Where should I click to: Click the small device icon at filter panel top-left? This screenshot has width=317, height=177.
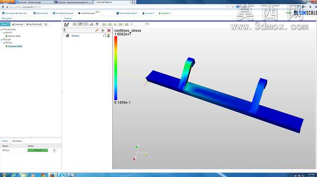pyautogui.click(x=64, y=30)
